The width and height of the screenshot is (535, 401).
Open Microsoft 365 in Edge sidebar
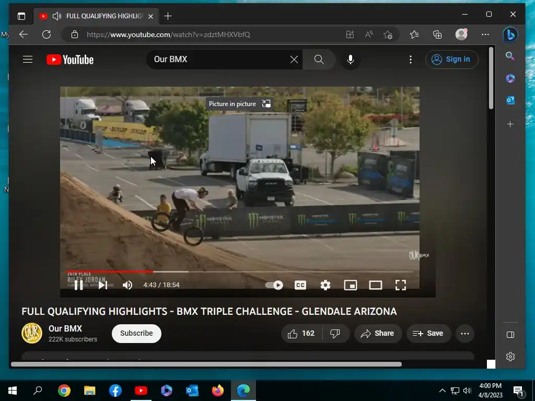510,78
